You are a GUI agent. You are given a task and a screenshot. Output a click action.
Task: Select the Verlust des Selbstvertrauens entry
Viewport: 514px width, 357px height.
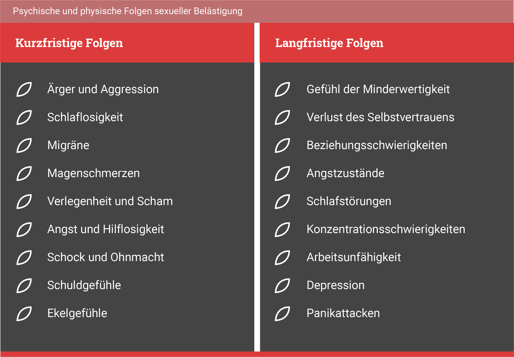tap(380, 117)
